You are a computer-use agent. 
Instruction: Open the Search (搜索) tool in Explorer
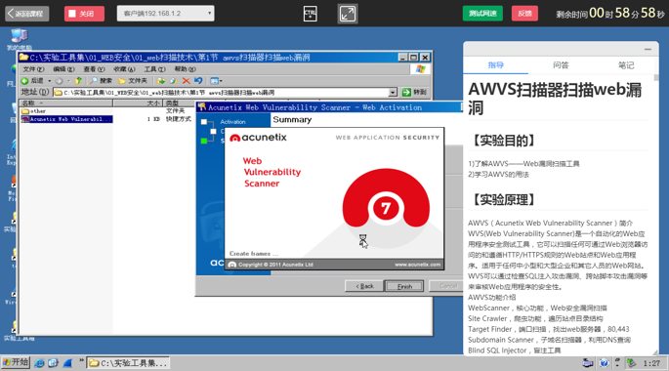click(x=102, y=81)
